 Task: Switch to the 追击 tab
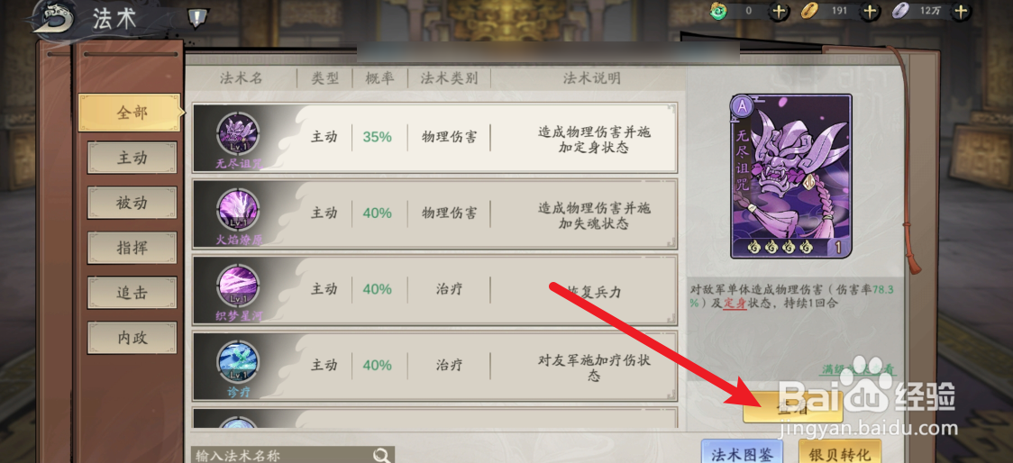[132, 293]
